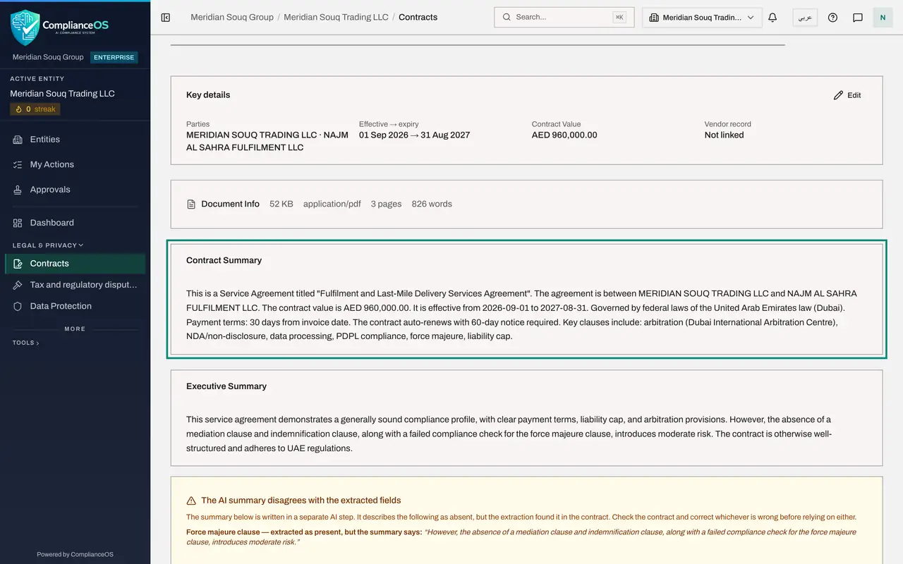This screenshot has width=903, height=564.
Task: Click the My Actions checklist icon
Action: 18,164
